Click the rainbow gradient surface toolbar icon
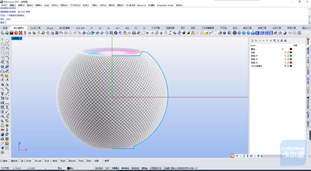This screenshot has width=311, height=171. (43, 33)
